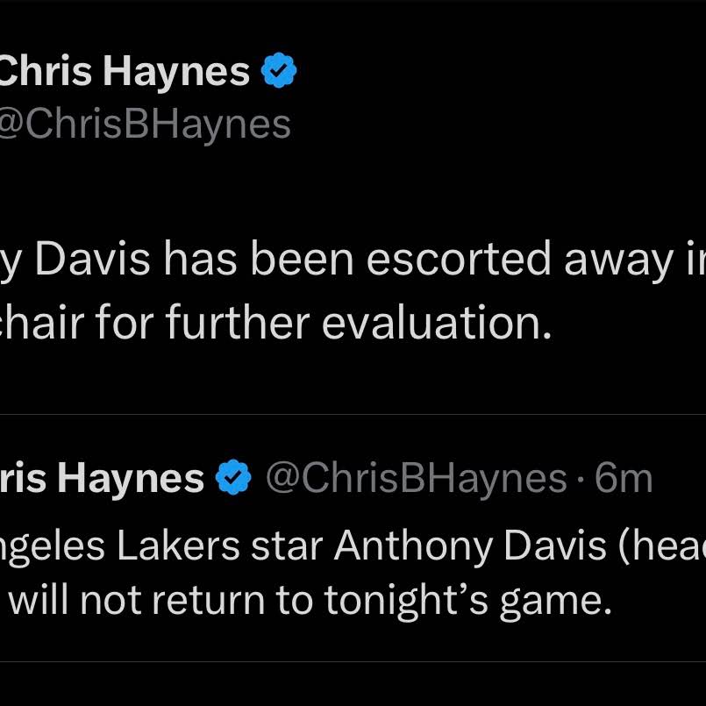Select the word 'escorted' in main tweet

click(x=459, y=258)
